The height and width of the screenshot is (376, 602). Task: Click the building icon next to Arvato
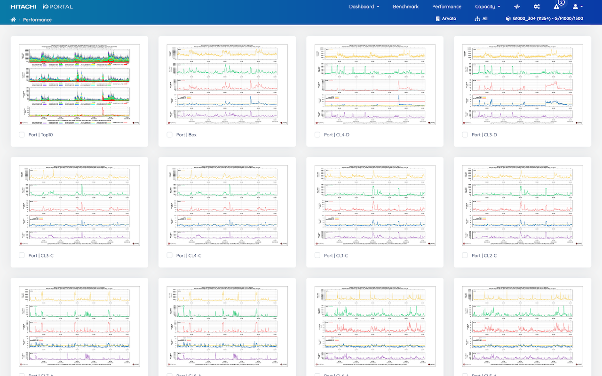pos(437,18)
